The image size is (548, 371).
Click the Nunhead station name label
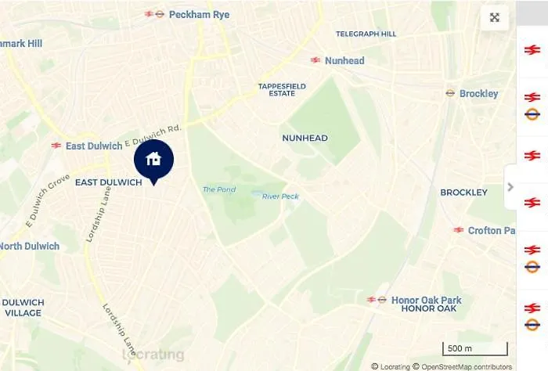click(344, 60)
